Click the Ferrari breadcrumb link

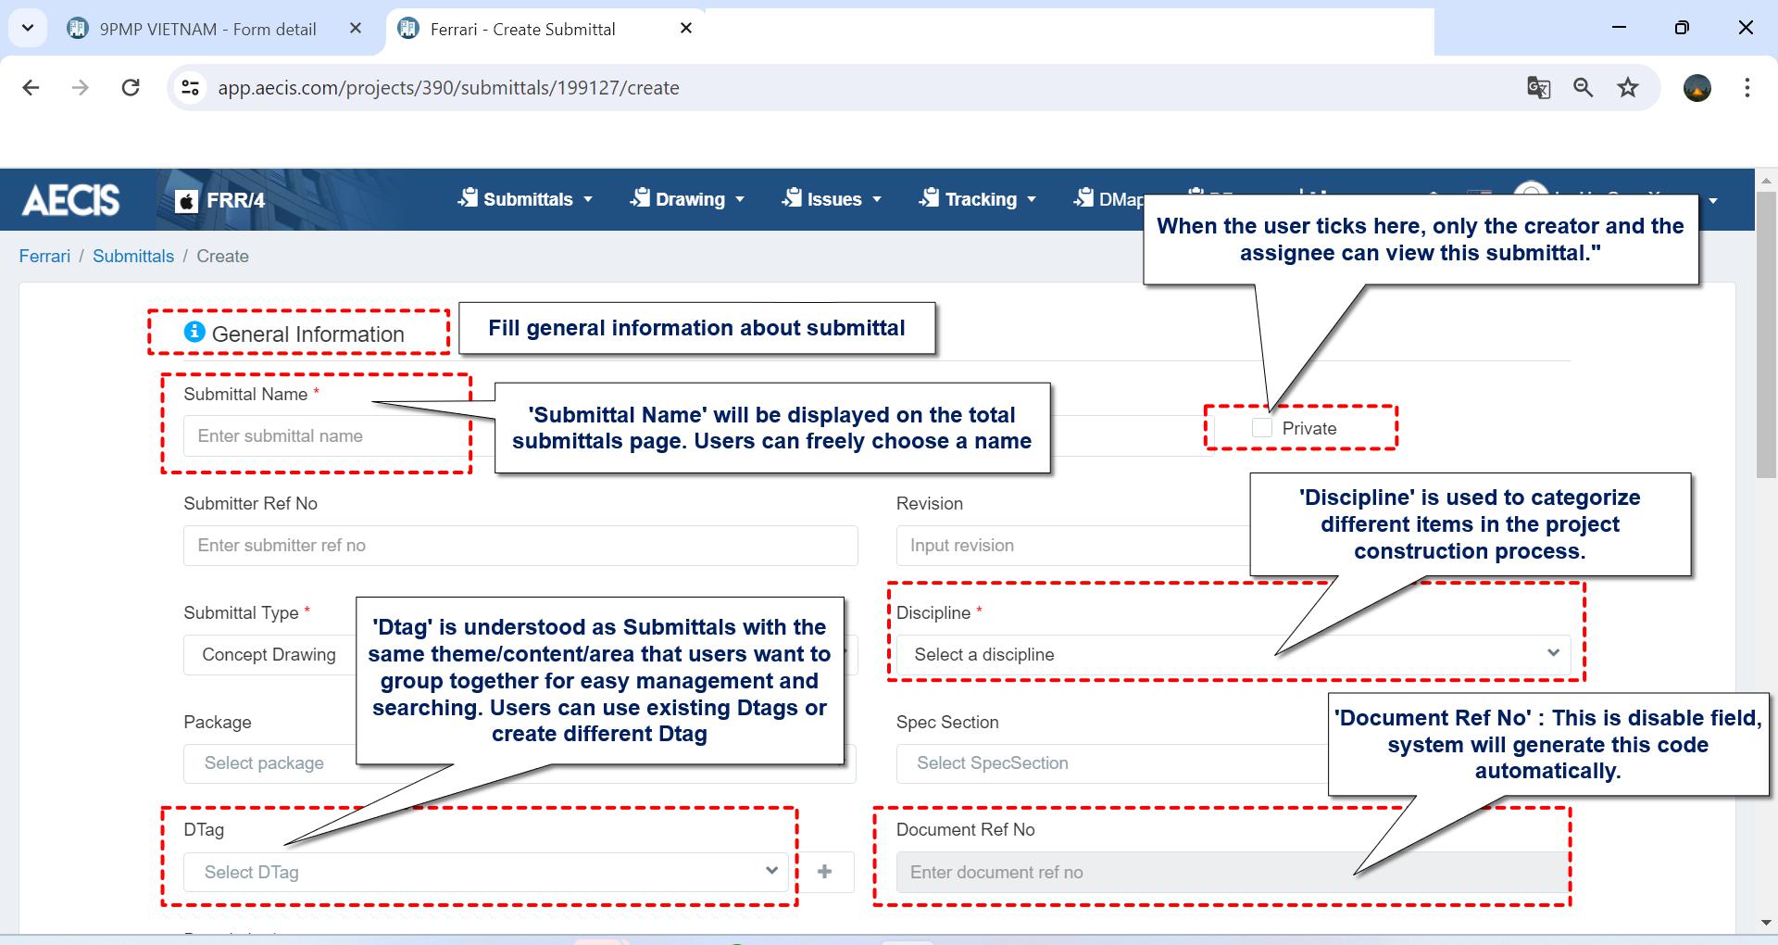click(x=44, y=256)
